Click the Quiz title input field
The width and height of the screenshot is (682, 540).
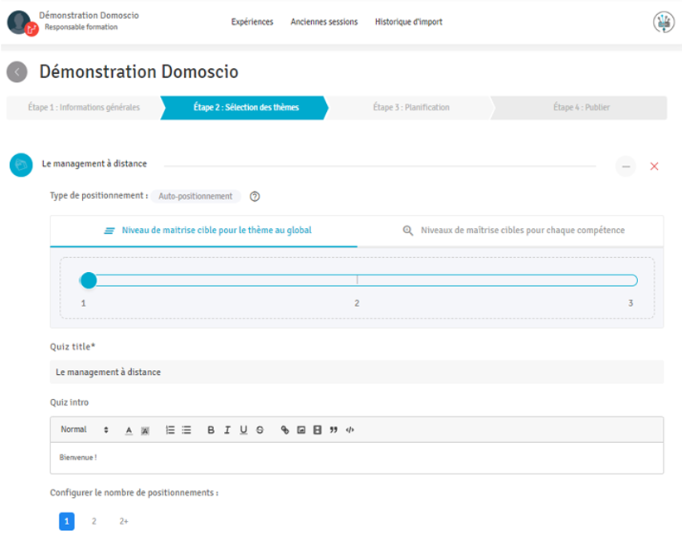(x=357, y=372)
